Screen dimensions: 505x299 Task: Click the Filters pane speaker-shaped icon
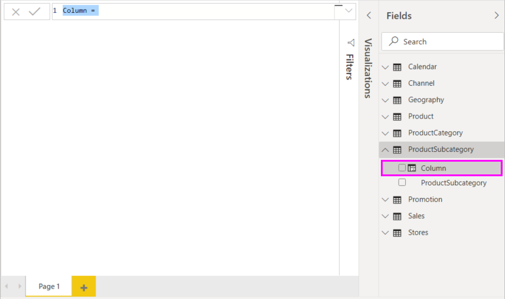point(351,43)
